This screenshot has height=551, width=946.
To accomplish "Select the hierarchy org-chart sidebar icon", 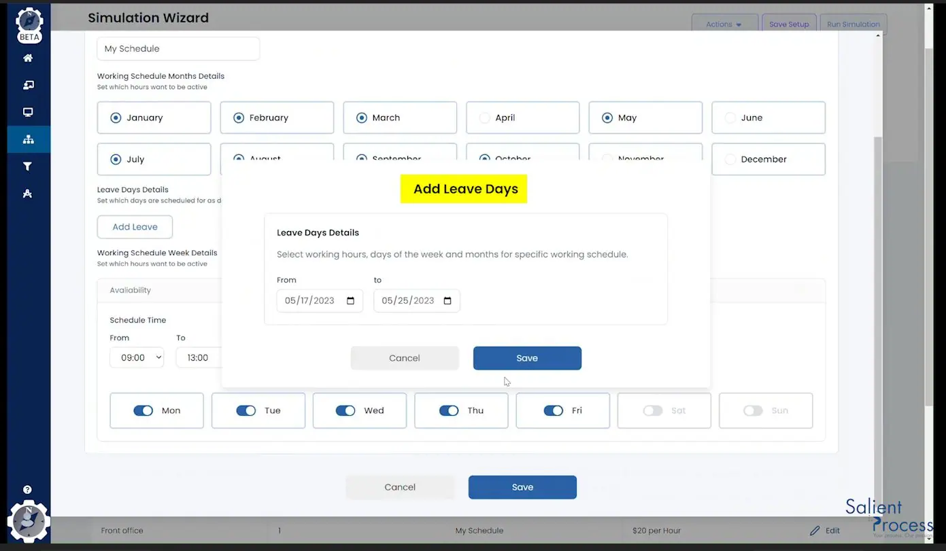I will tap(28, 139).
